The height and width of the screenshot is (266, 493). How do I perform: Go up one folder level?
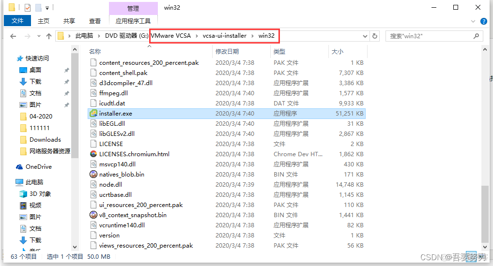pyautogui.click(x=49, y=36)
